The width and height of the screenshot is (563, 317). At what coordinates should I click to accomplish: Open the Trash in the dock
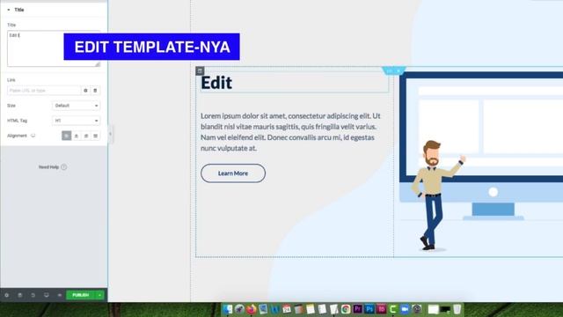(457, 309)
